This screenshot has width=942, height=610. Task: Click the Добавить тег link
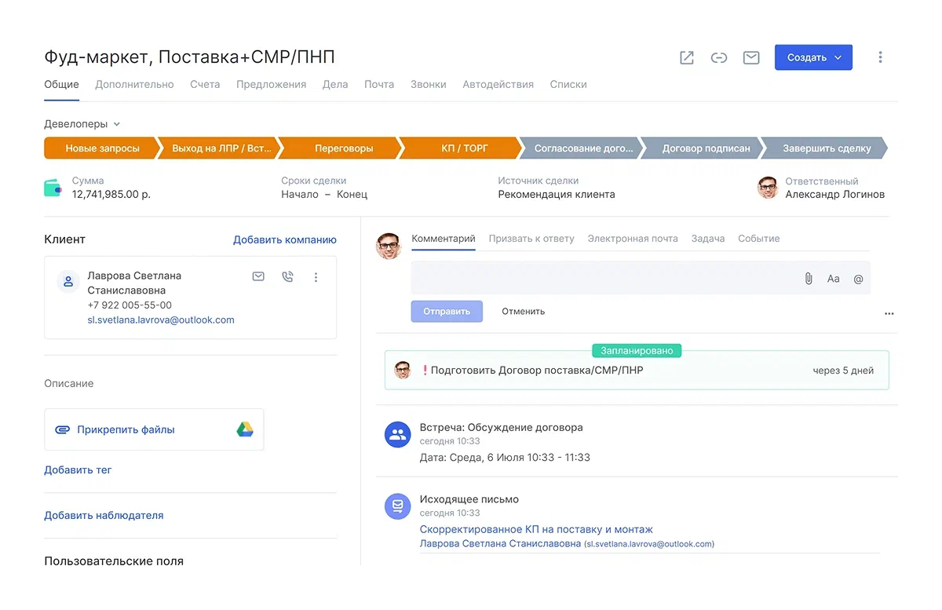point(78,469)
